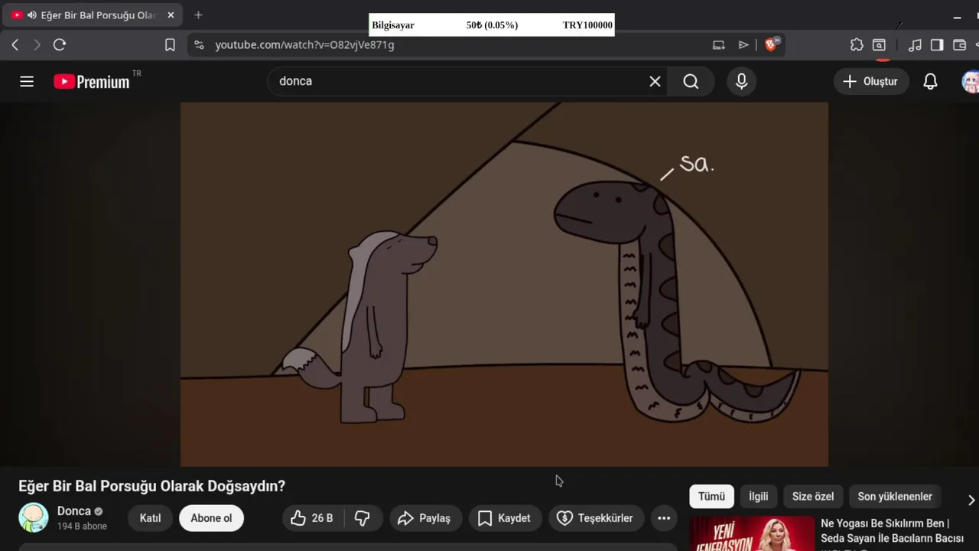
Task: Open the Donca channel name link
Action: [x=74, y=511]
